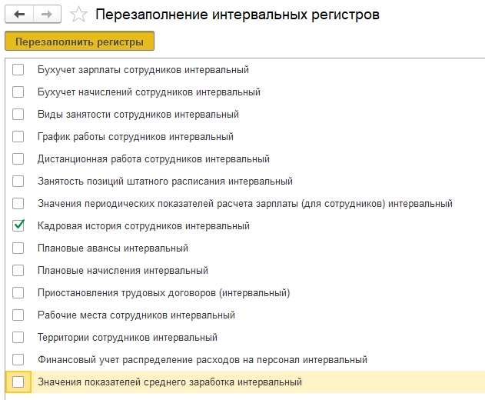Click the page title Перезаполнение интервальных регистров
This screenshot has height=400, width=485.
click(x=238, y=15)
